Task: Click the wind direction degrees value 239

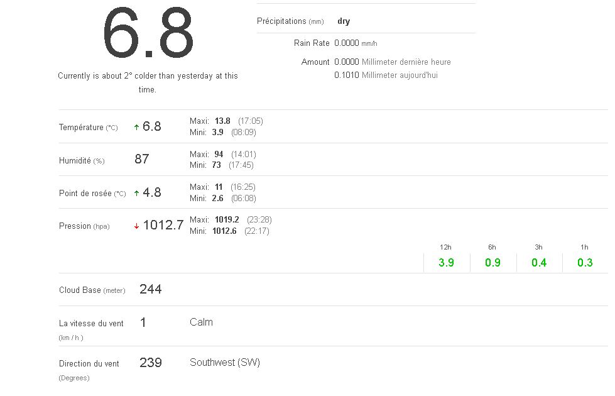Action: point(151,363)
